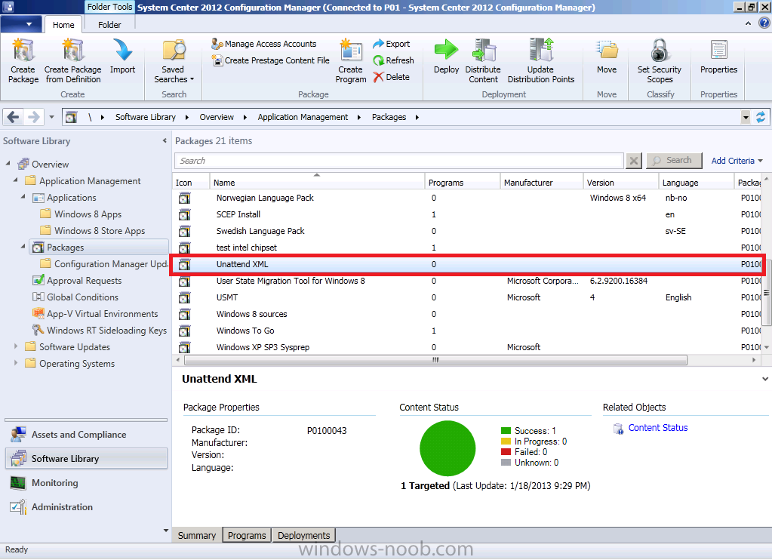Image resolution: width=772 pixels, height=560 pixels.
Task: Click the address bar refresh icon
Action: pos(761,117)
